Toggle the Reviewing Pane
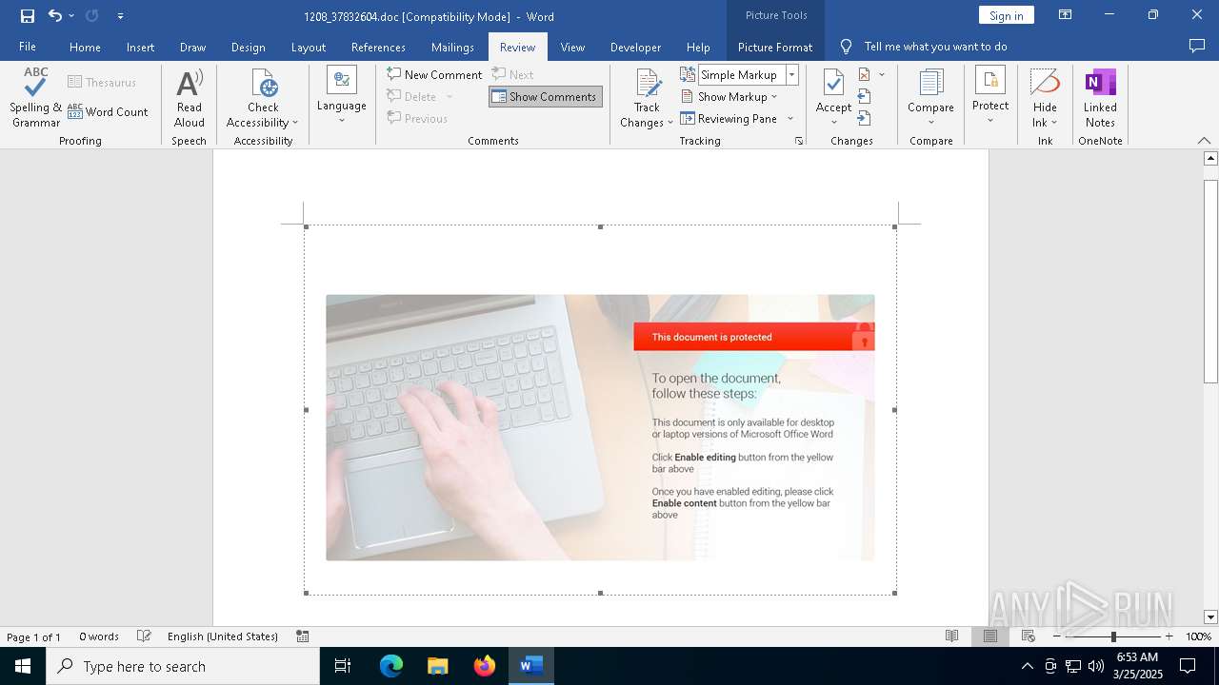The height and width of the screenshot is (685, 1219). (729, 118)
